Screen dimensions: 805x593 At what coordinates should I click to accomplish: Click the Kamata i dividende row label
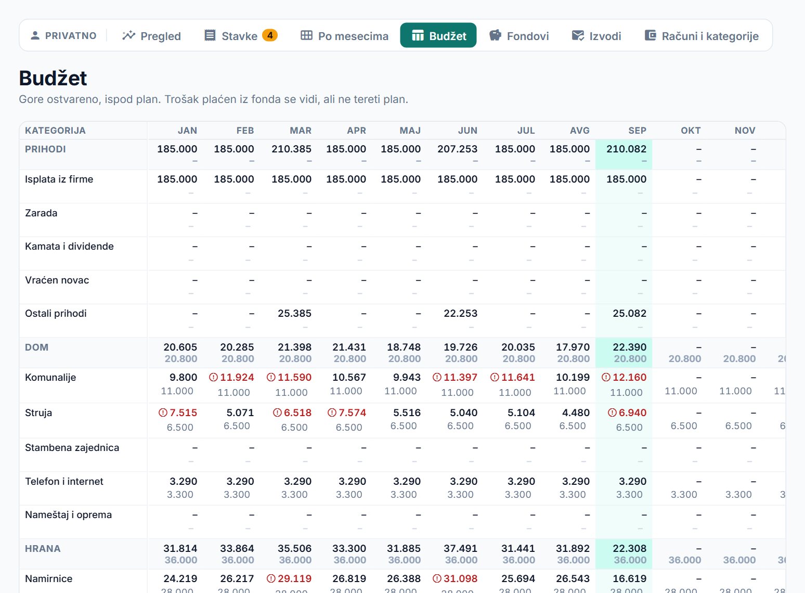pos(69,247)
